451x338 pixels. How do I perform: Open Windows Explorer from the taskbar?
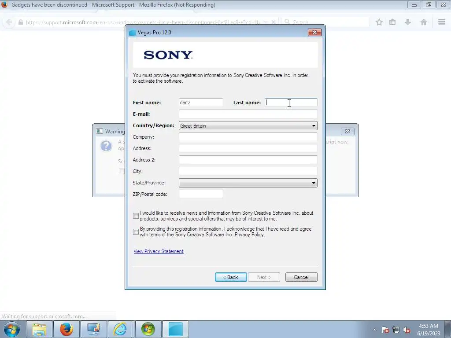(39, 329)
